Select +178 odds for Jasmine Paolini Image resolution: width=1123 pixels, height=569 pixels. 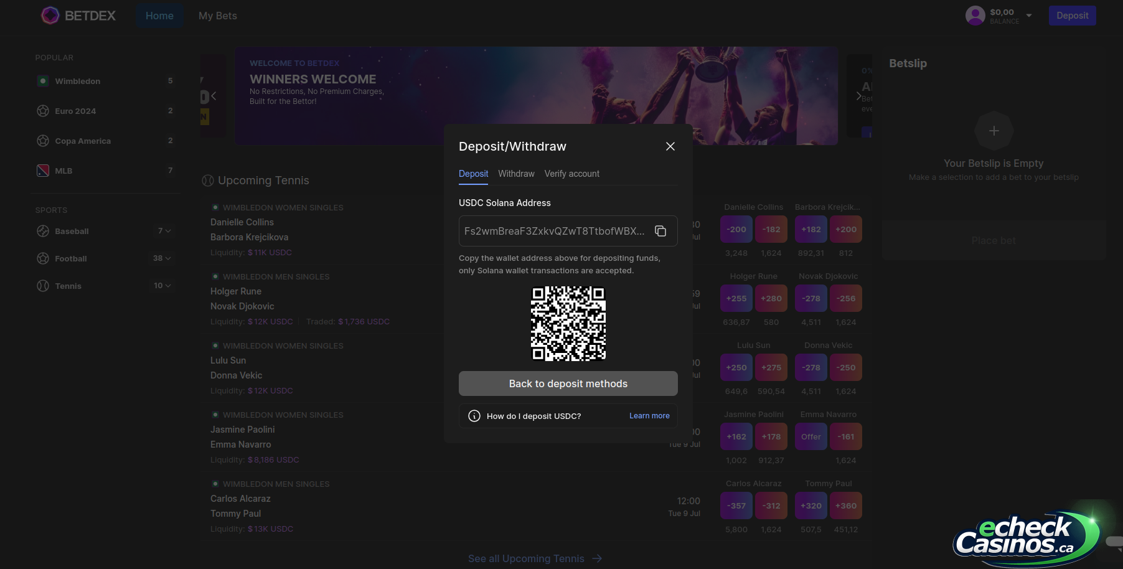pos(771,437)
